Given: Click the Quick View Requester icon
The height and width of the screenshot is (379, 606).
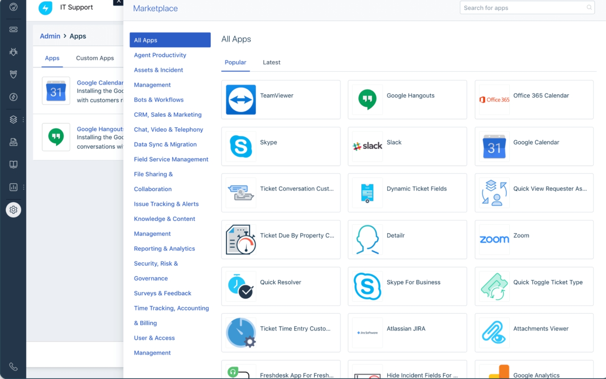Looking at the screenshot, I should (494, 193).
